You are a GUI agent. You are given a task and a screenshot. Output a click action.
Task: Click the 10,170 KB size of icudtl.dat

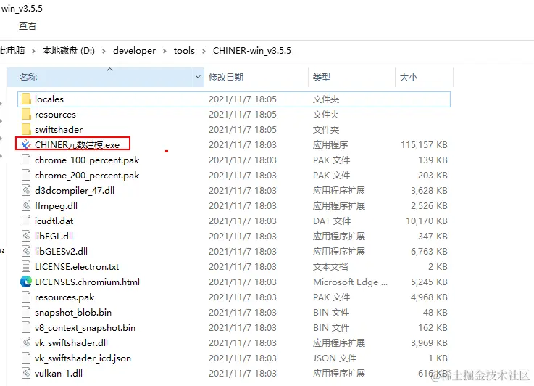coord(426,221)
